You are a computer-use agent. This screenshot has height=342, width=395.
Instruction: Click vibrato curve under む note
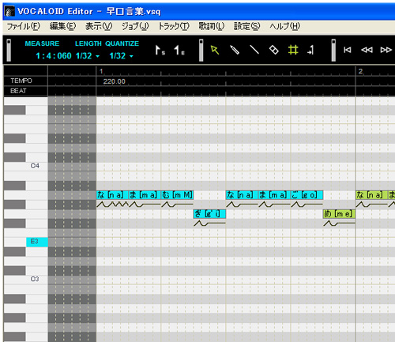point(177,204)
